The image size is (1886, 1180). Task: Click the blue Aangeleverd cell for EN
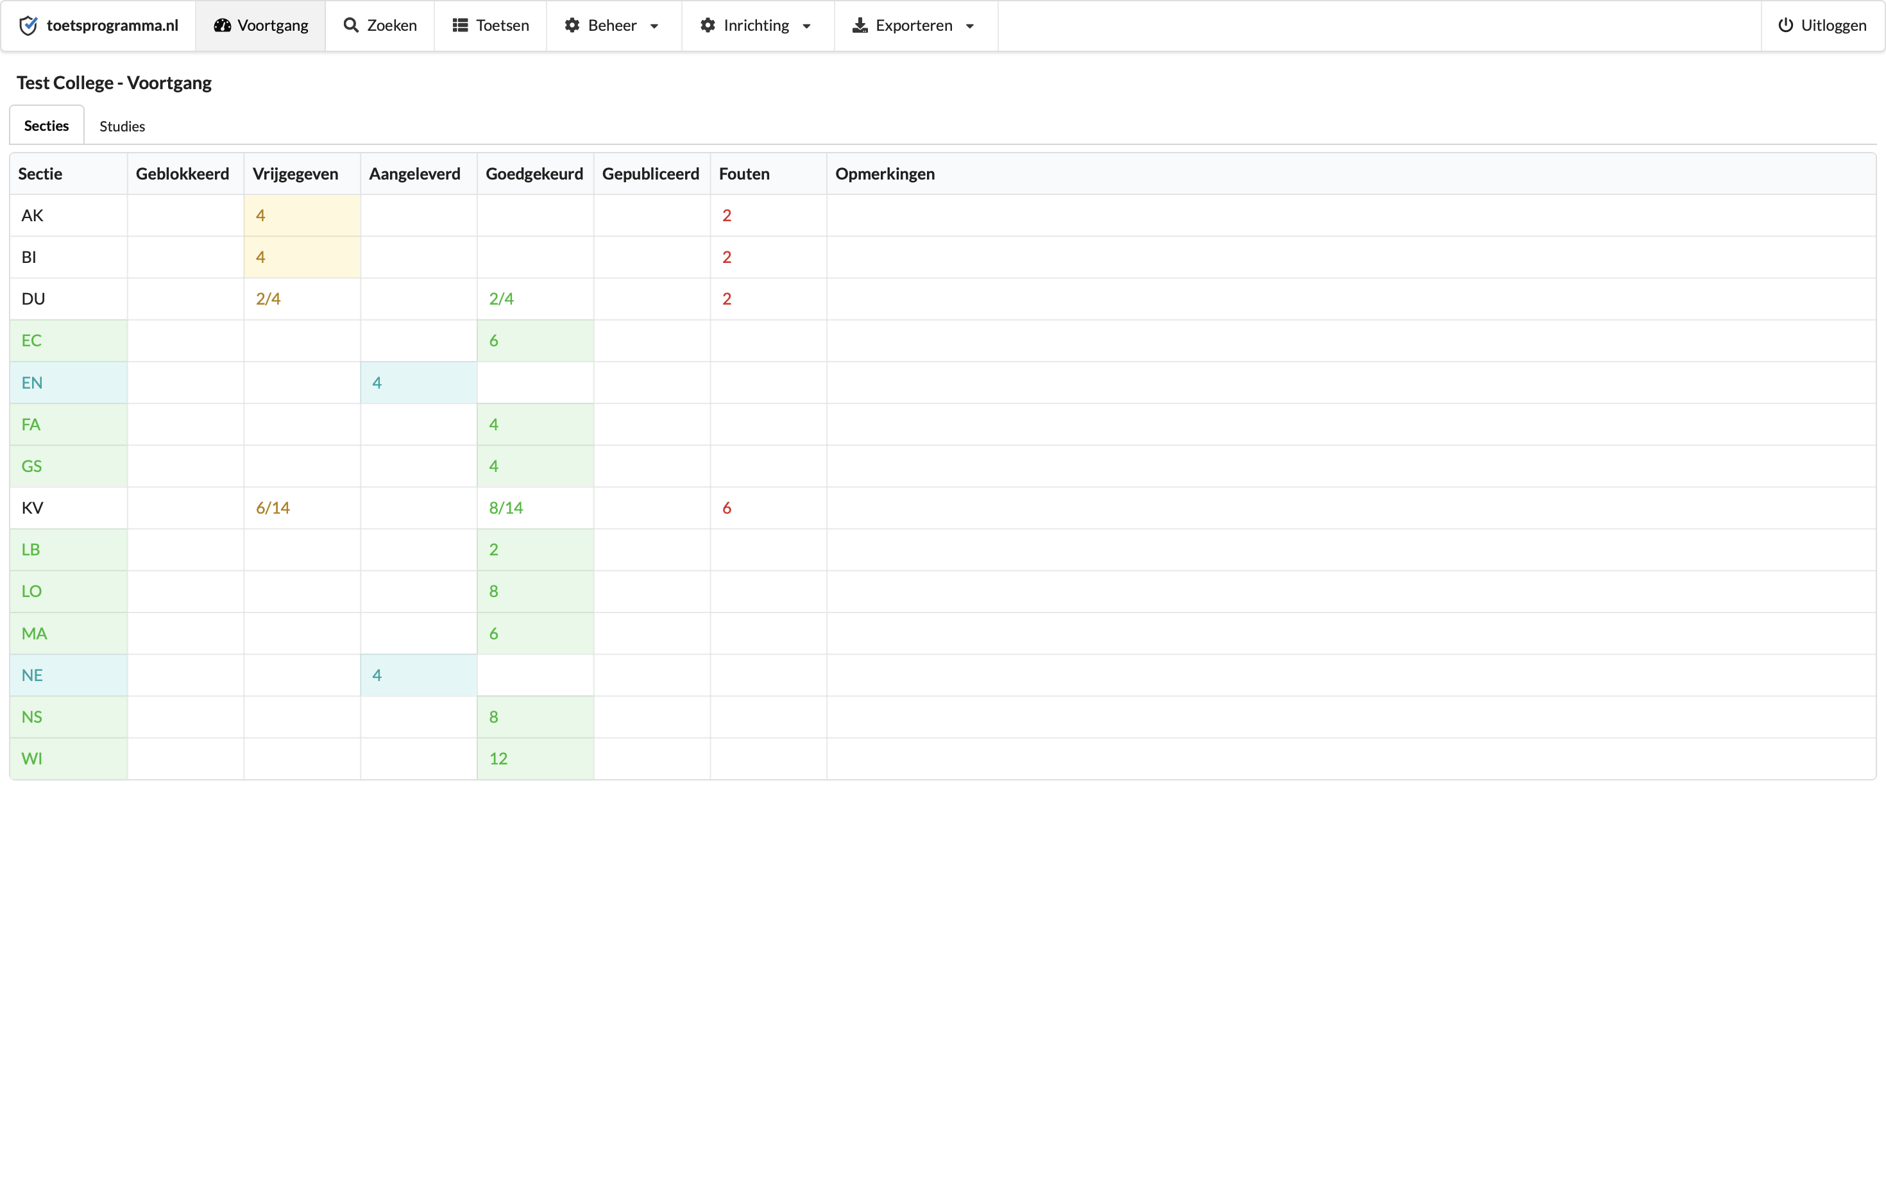418,382
